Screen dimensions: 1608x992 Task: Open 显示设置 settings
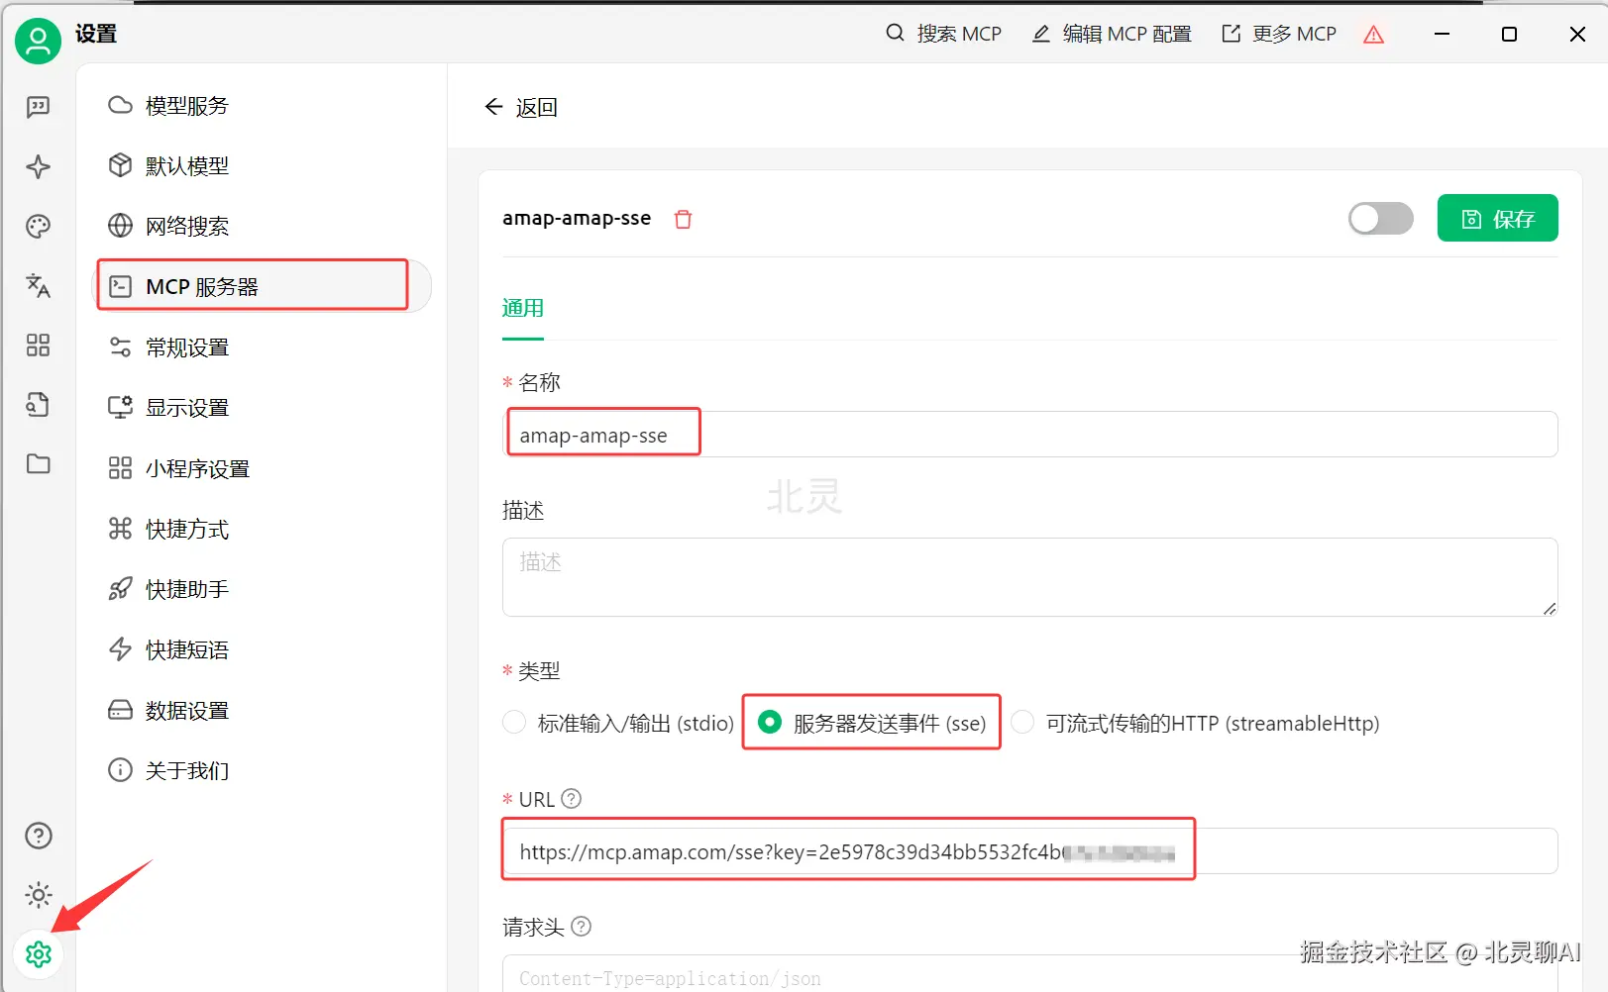tap(264, 408)
